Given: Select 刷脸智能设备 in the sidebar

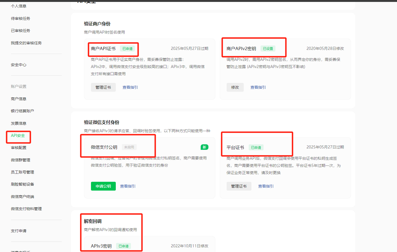Looking at the screenshot, I should click(x=22, y=184).
